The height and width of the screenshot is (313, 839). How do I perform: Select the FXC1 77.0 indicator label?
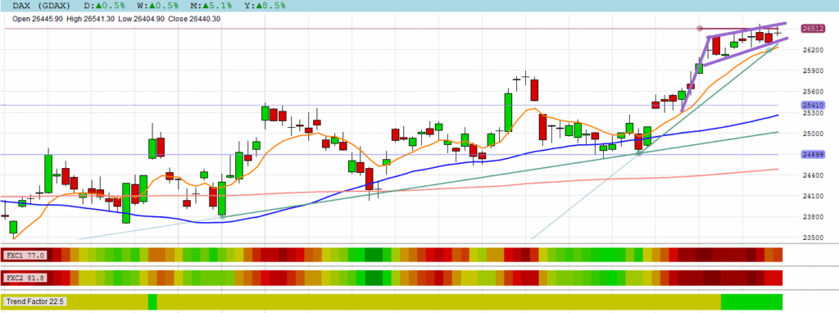click(25, 255)
